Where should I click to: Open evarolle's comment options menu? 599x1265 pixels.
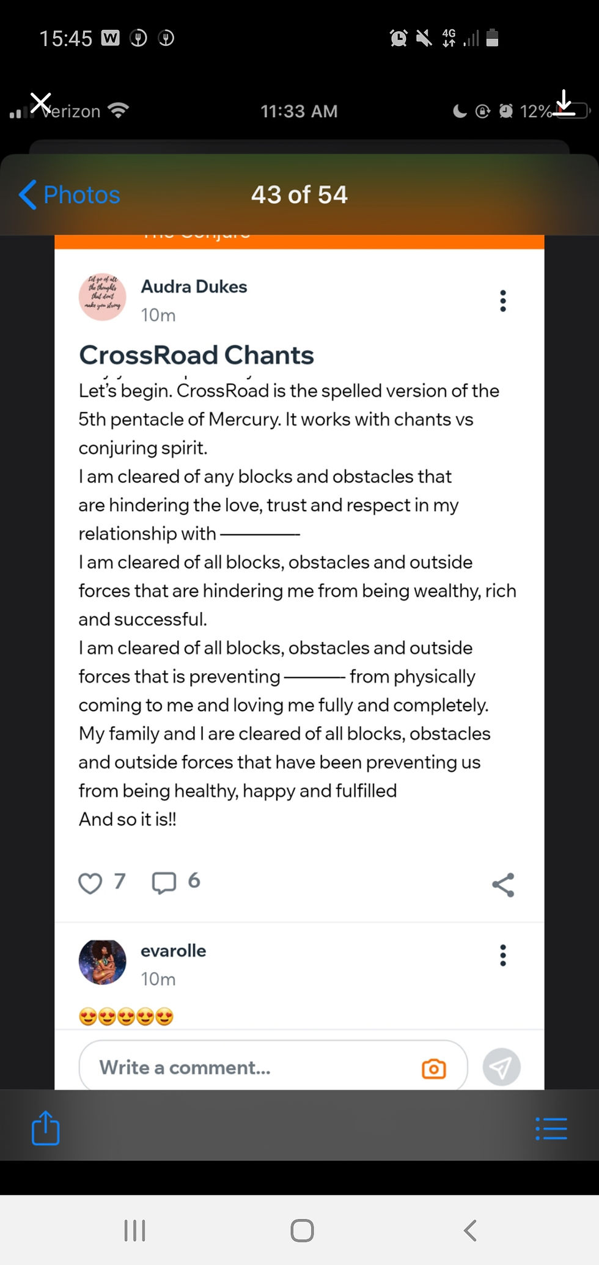503,955
